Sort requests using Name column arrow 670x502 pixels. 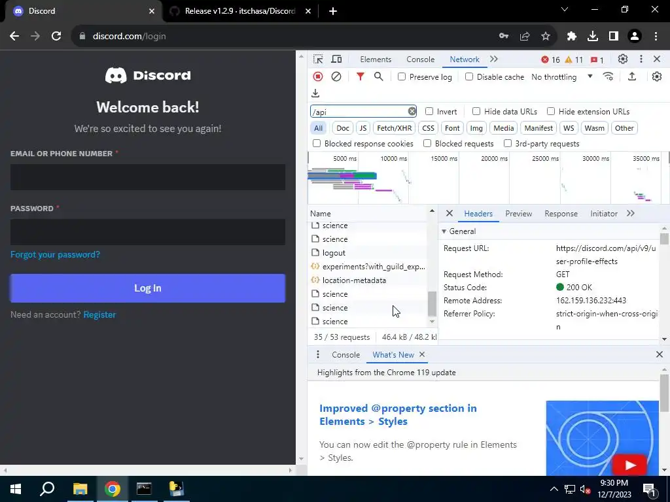[x=432, y=211]
